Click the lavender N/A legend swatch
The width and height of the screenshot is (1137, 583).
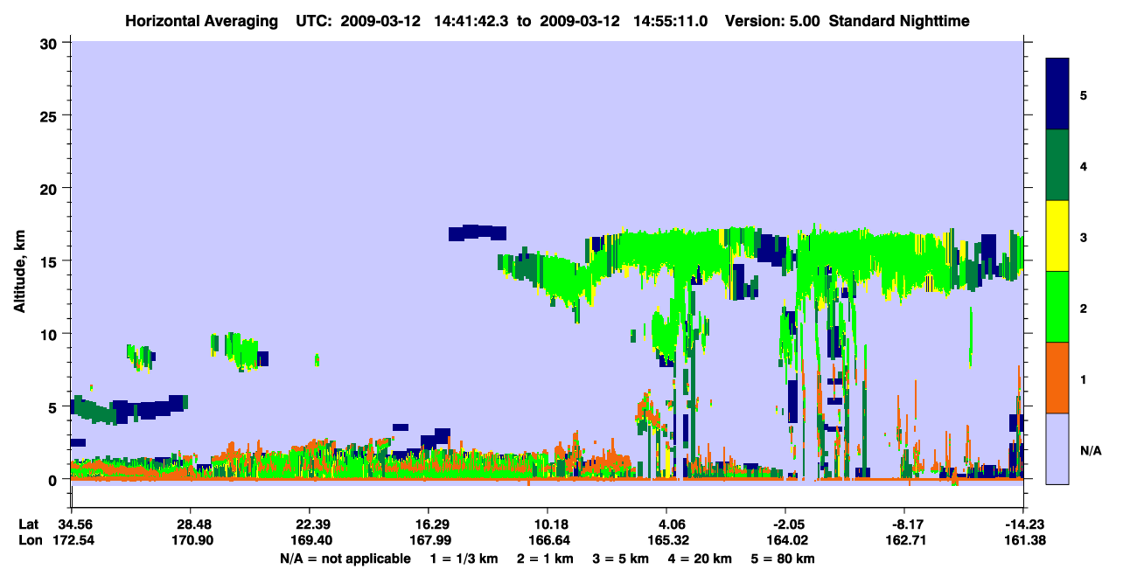(1057, 448)
